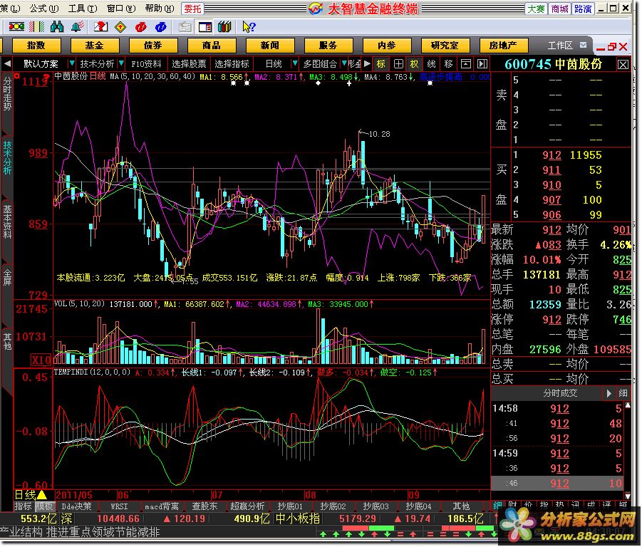The height and width of the screenshot is (547, 642).
Task: Open the 公式(U) menu
Action: [43, 8]
